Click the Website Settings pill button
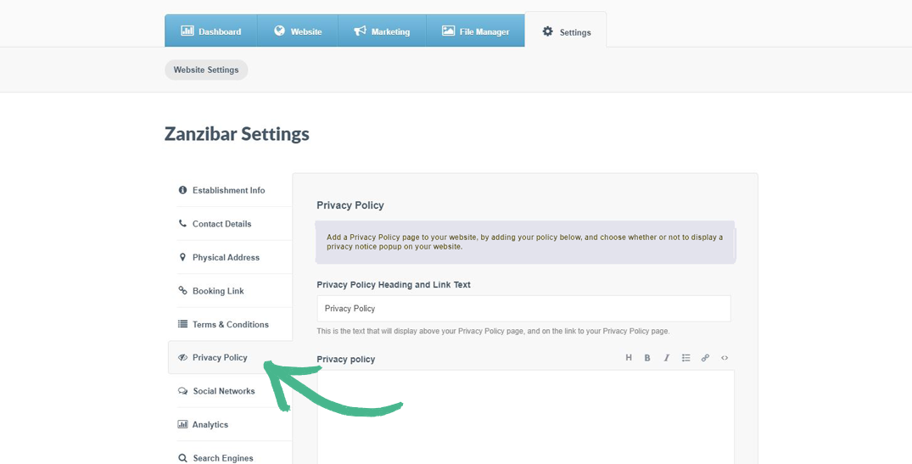The image size is (912, 464). tap(206, 70)
